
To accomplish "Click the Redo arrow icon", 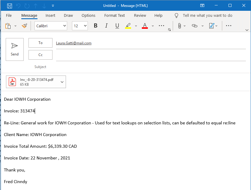I will [x=27, y=6].
